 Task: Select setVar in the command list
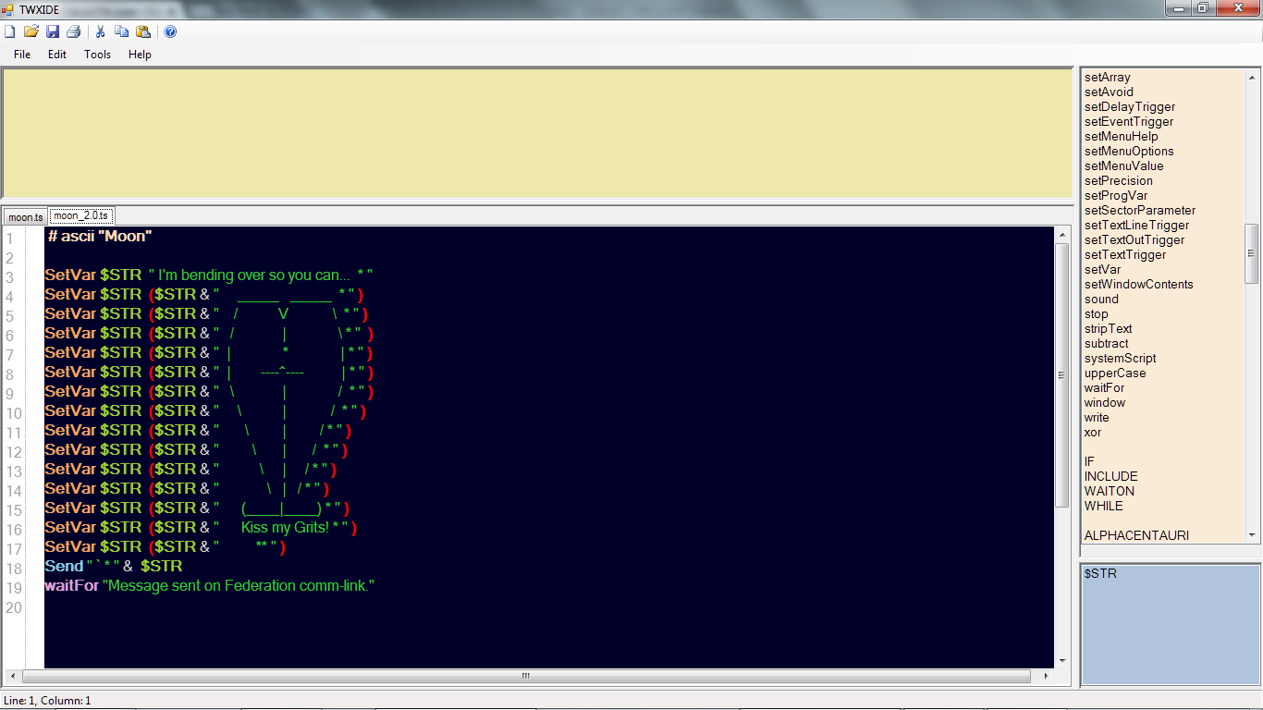1100,269
